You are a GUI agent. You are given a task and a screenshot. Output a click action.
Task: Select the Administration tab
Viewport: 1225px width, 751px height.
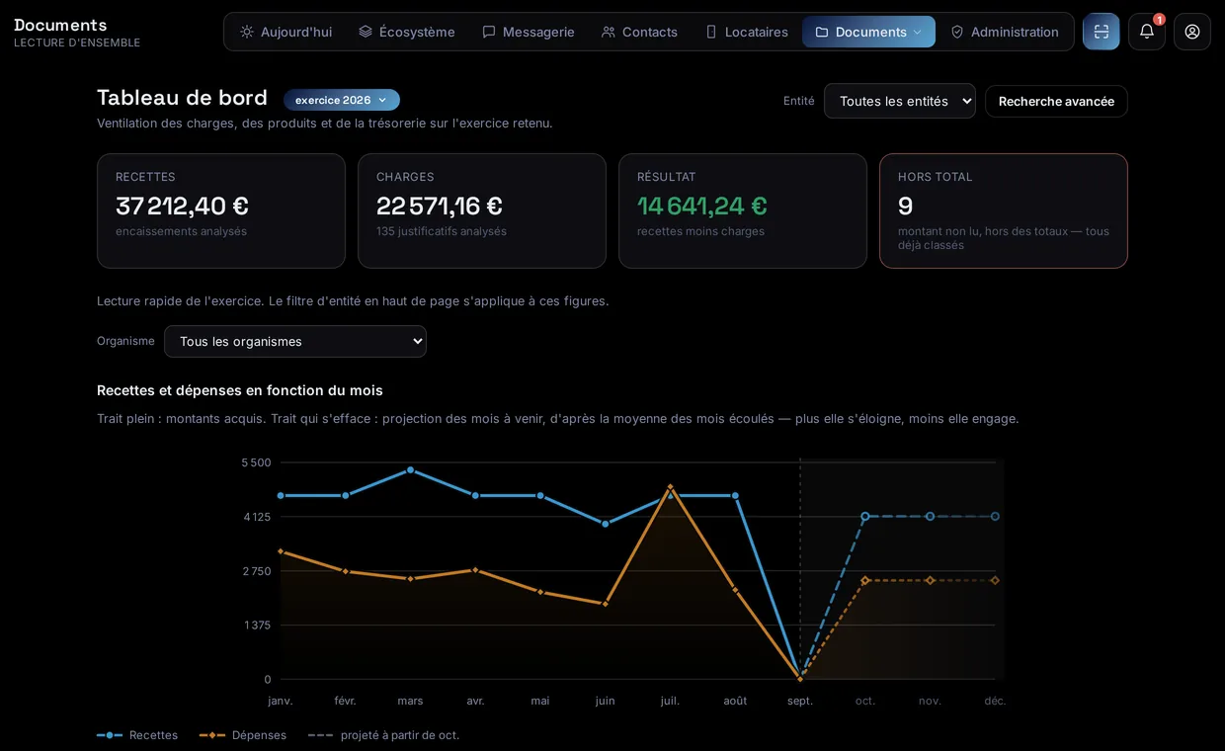(x=1005, y=32)
